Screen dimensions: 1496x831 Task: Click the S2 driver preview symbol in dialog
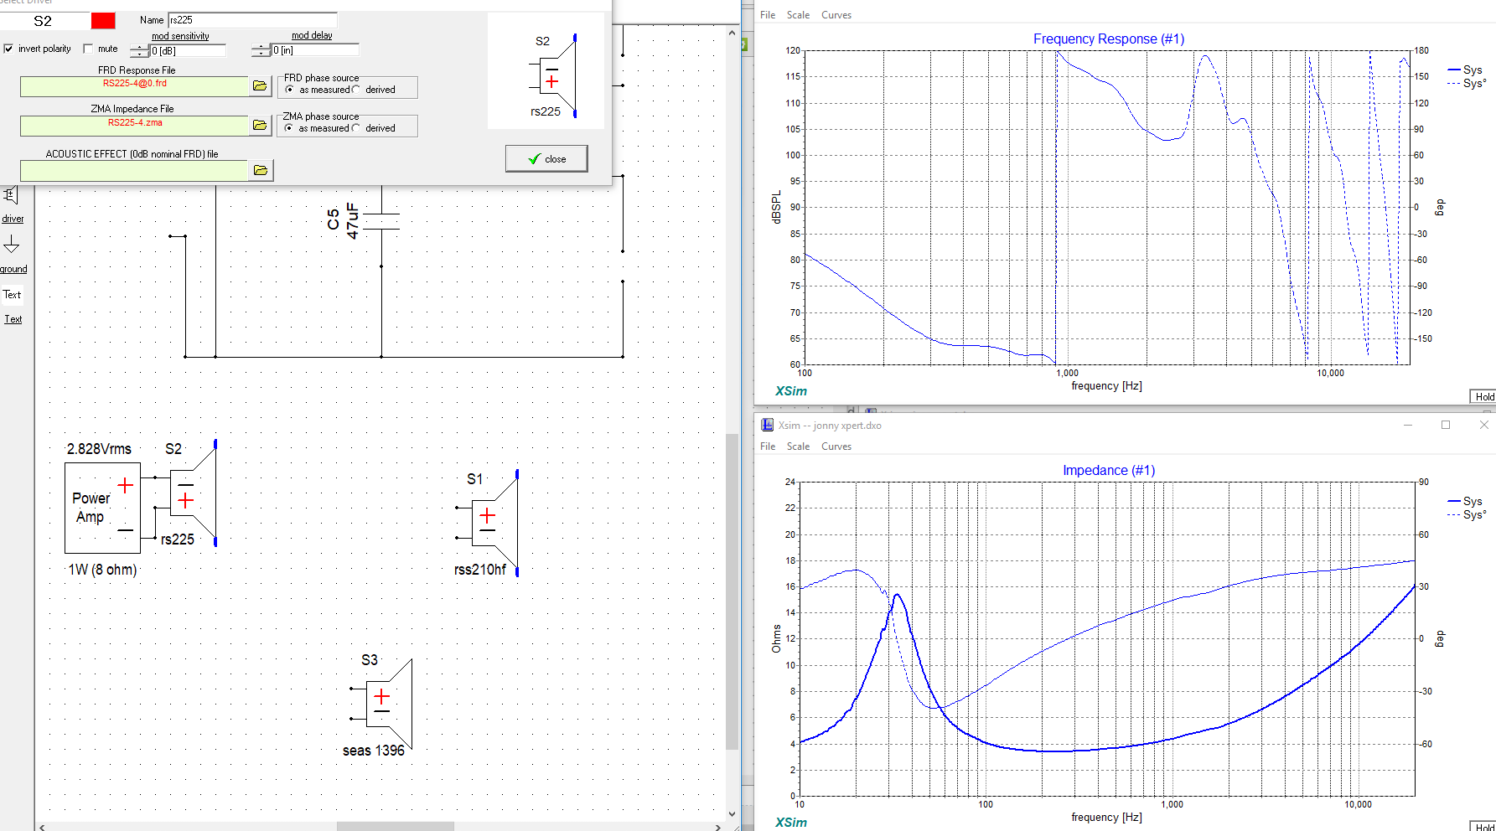coord(552,76)
